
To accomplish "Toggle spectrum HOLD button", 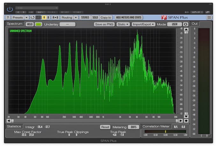I will 30,24.
